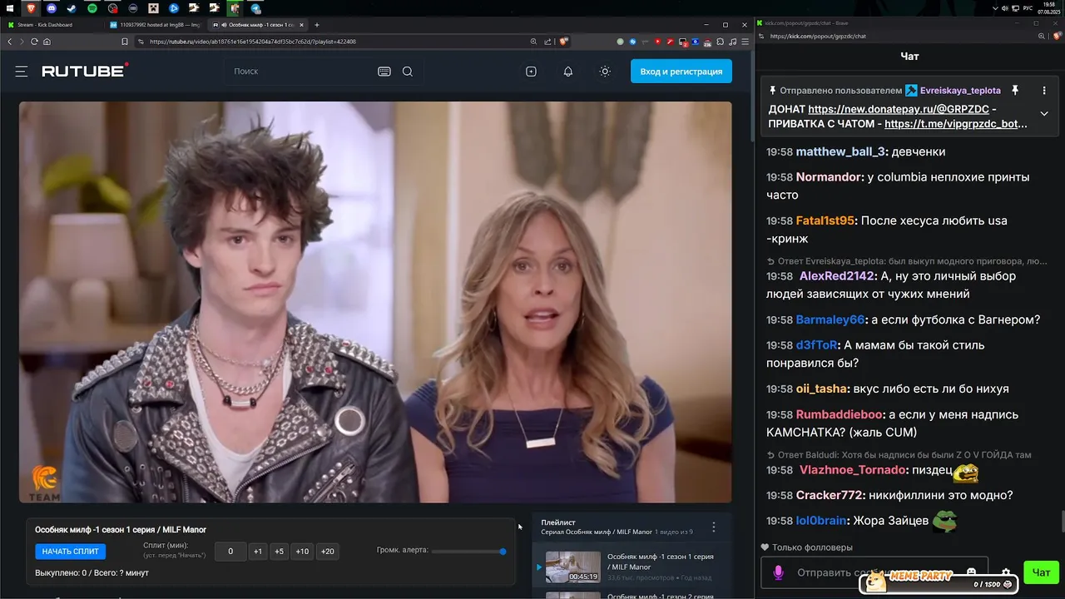Click the browser home button
The height and width of the screenshot is (599, 1065).
pyautogui.click(x=47, y=42)
